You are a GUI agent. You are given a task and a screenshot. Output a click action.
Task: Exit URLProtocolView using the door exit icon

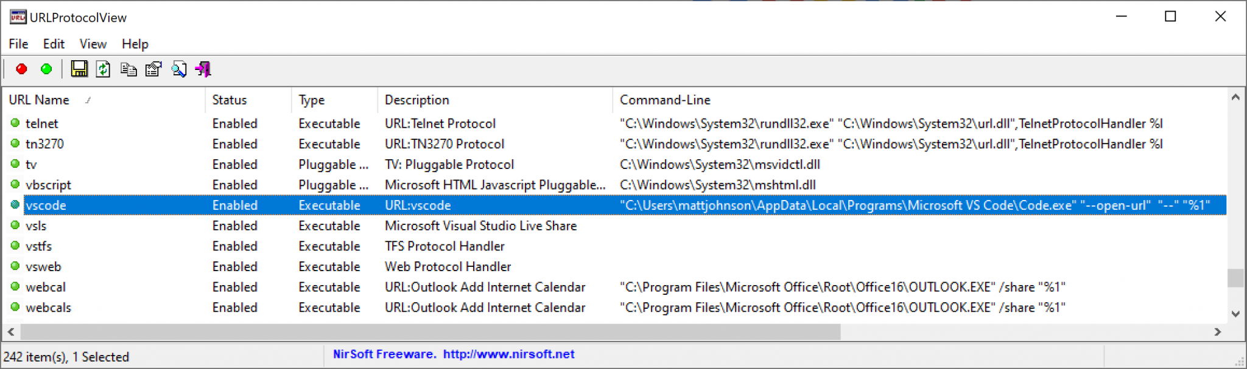pyautogui.click(x=203, y=69)
